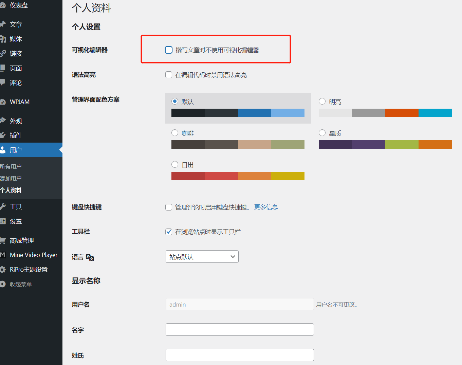Screen dimensions: 462x365
Task: Click 收起菜单 to collapse the sidebar
Action: 21,284
